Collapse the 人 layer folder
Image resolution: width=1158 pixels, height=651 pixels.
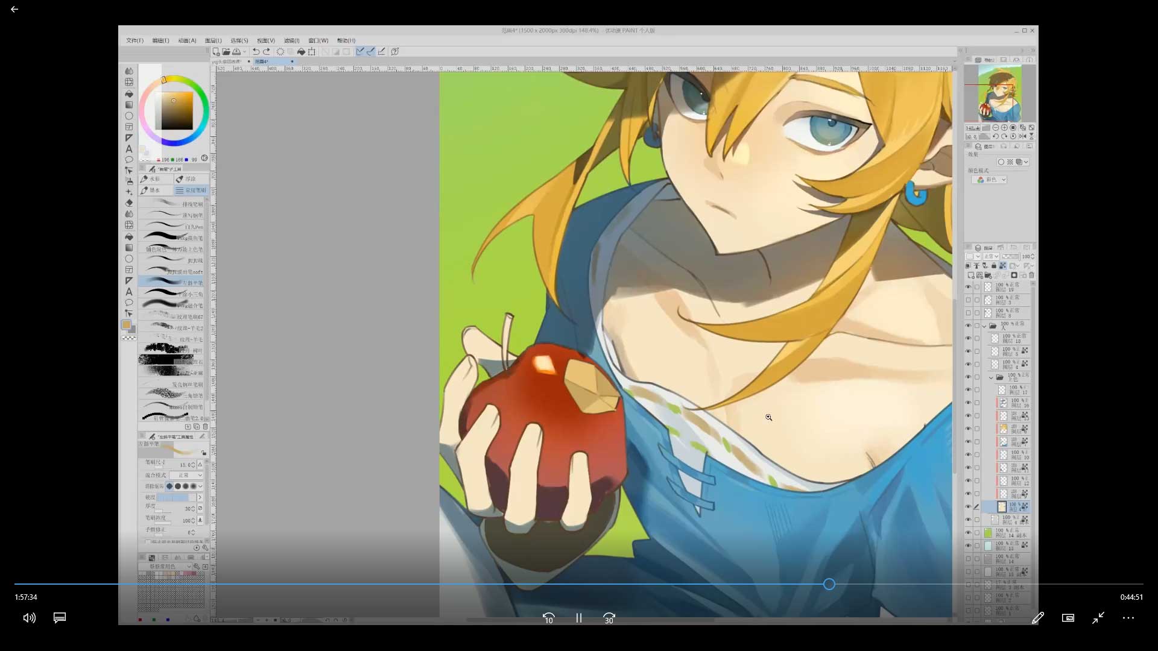tap(984, 326)
